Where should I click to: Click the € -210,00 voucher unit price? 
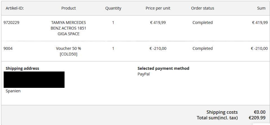[x=158, y=48]
